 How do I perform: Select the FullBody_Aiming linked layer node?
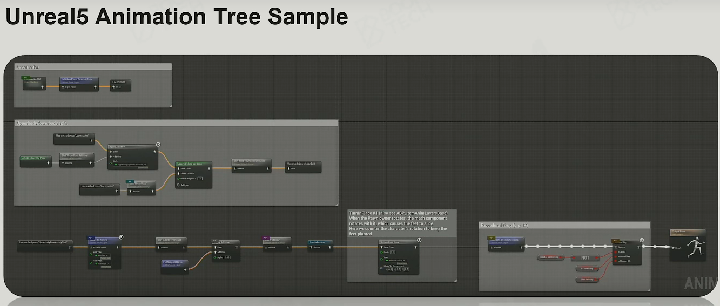coord(104,253)
